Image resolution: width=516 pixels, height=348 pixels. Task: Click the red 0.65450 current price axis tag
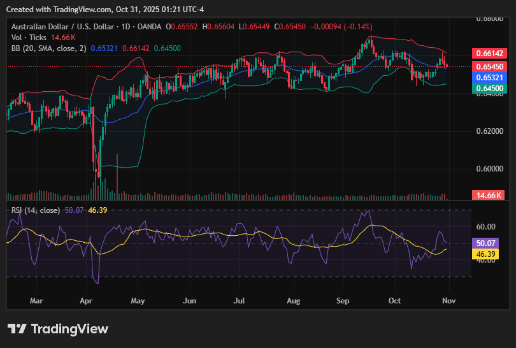tap(488, 66)
